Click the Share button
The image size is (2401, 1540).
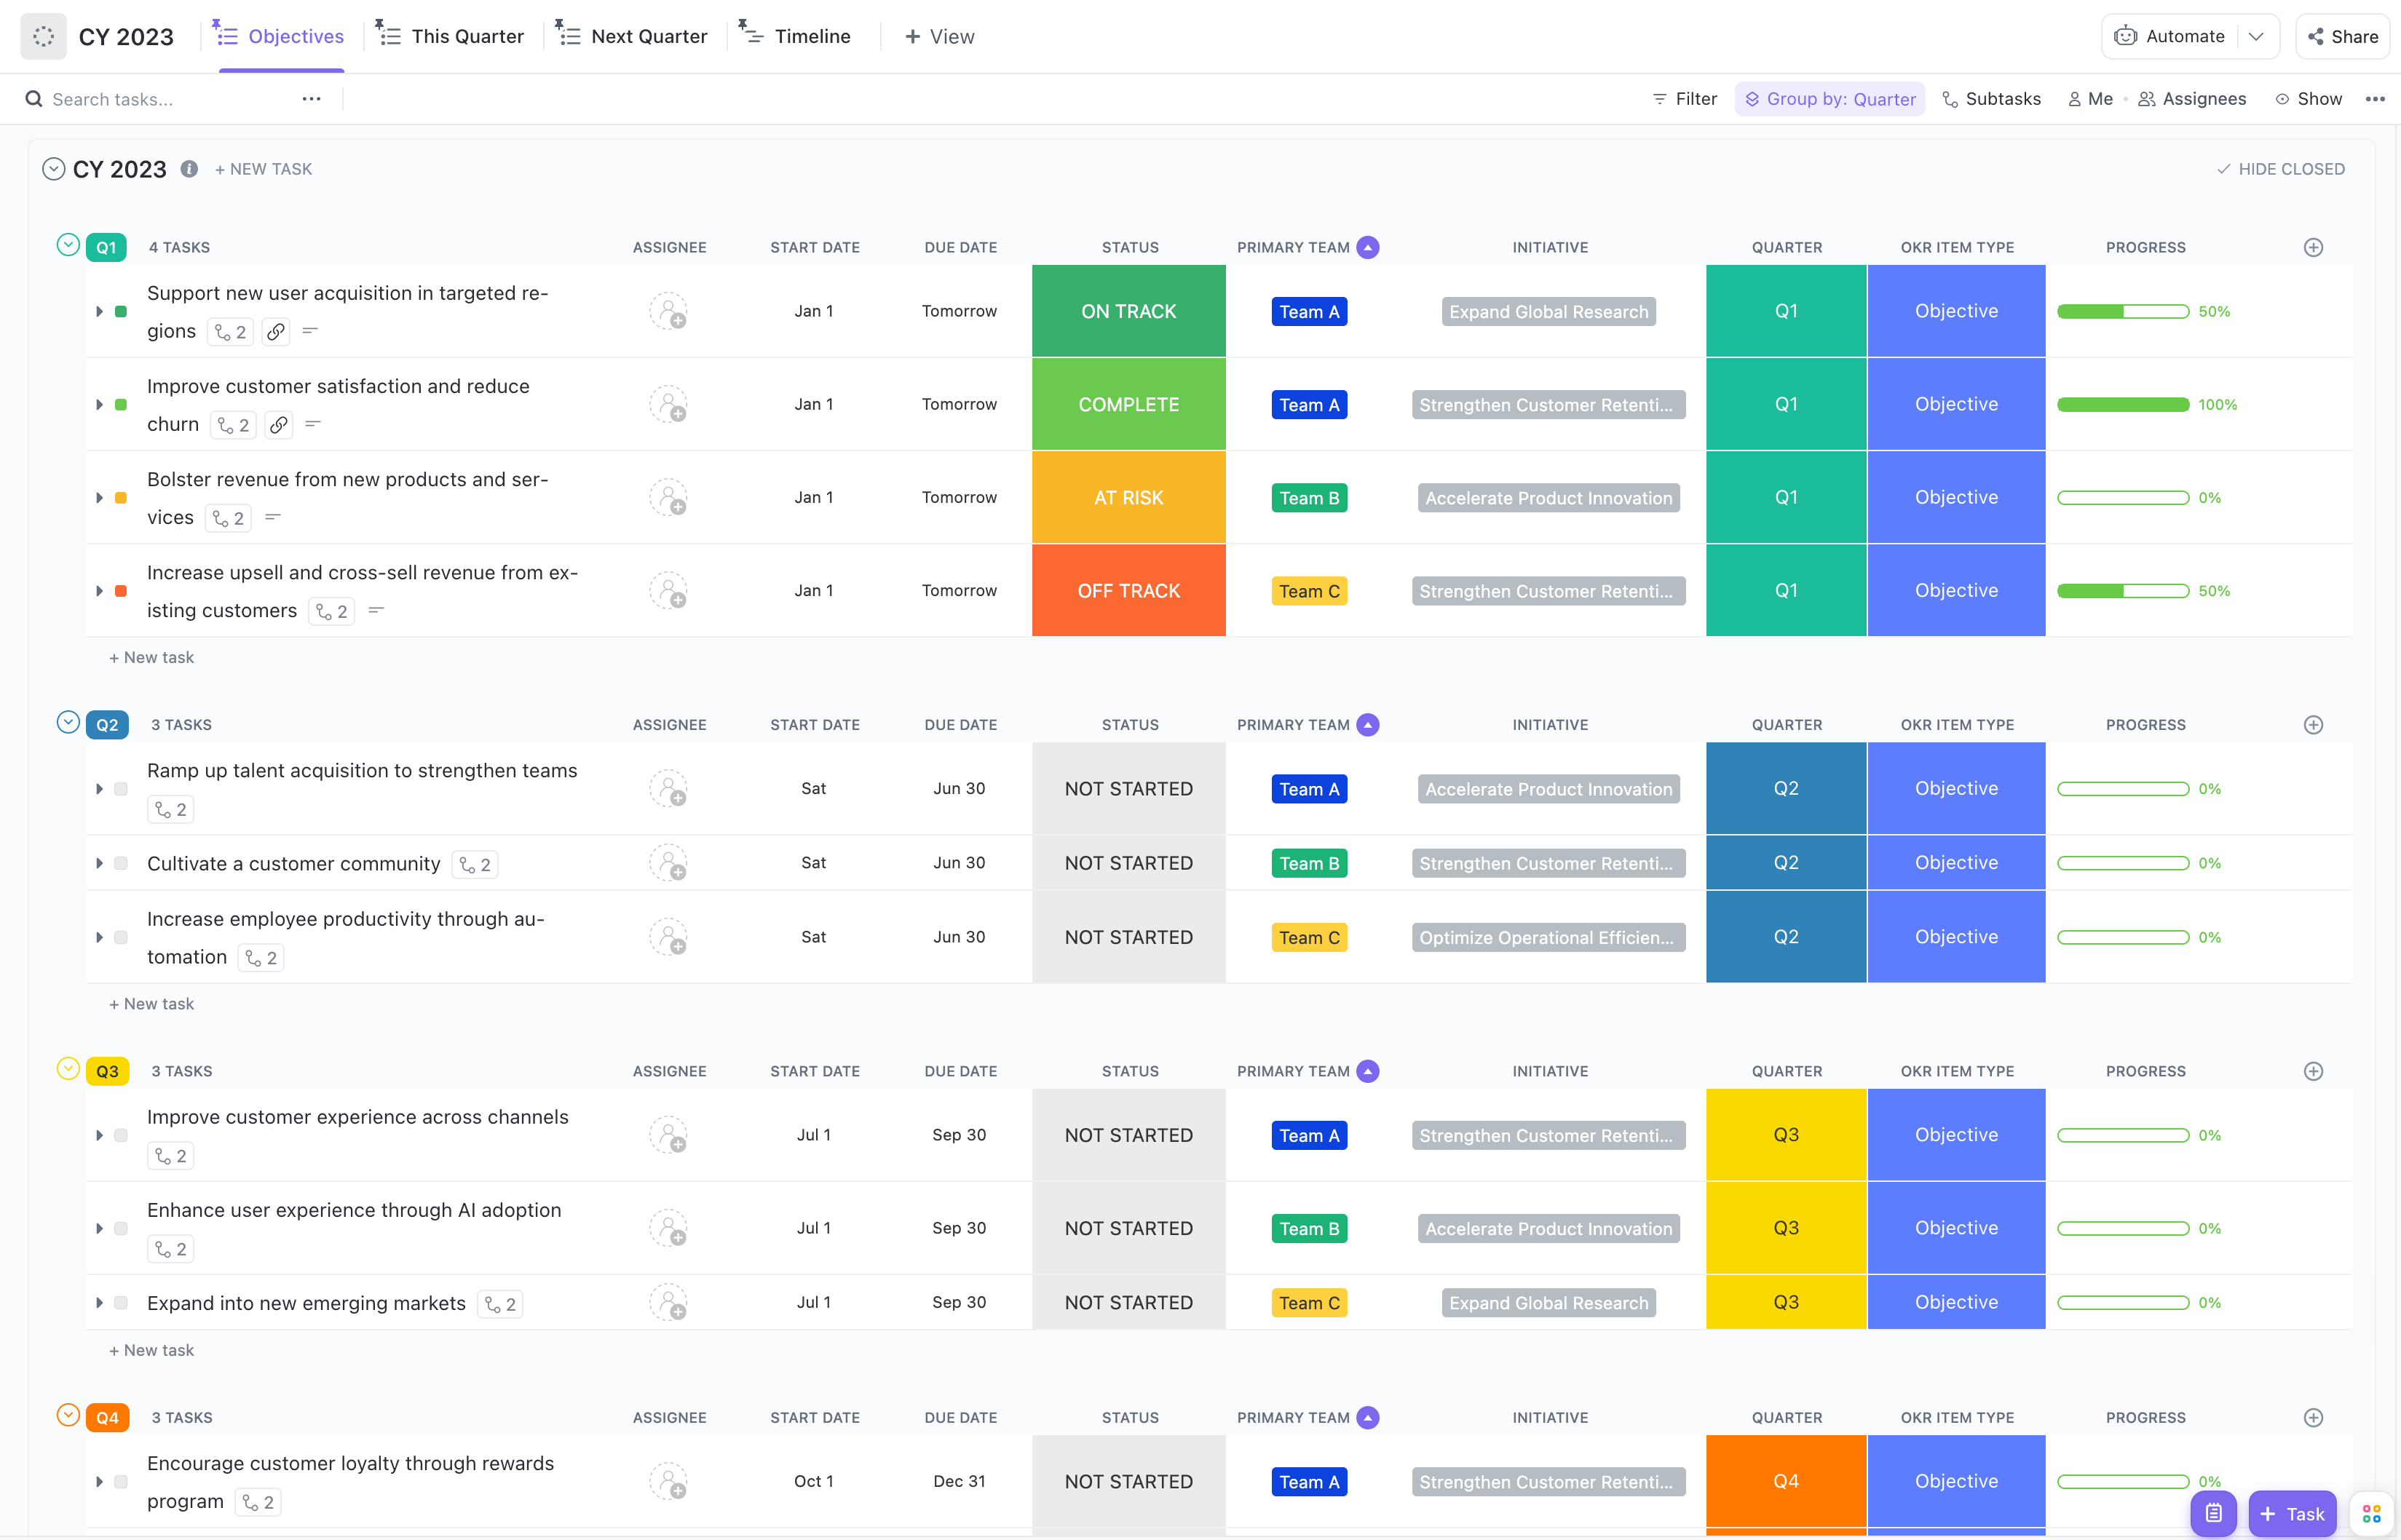(2343, 36)
